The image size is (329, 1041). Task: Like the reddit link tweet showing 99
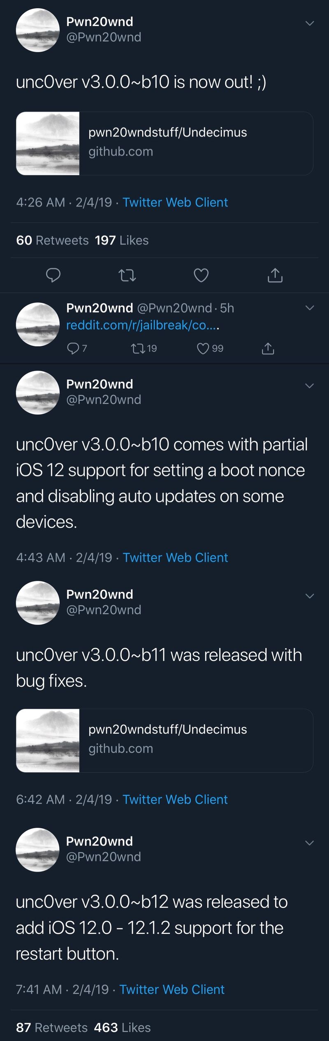210,348
